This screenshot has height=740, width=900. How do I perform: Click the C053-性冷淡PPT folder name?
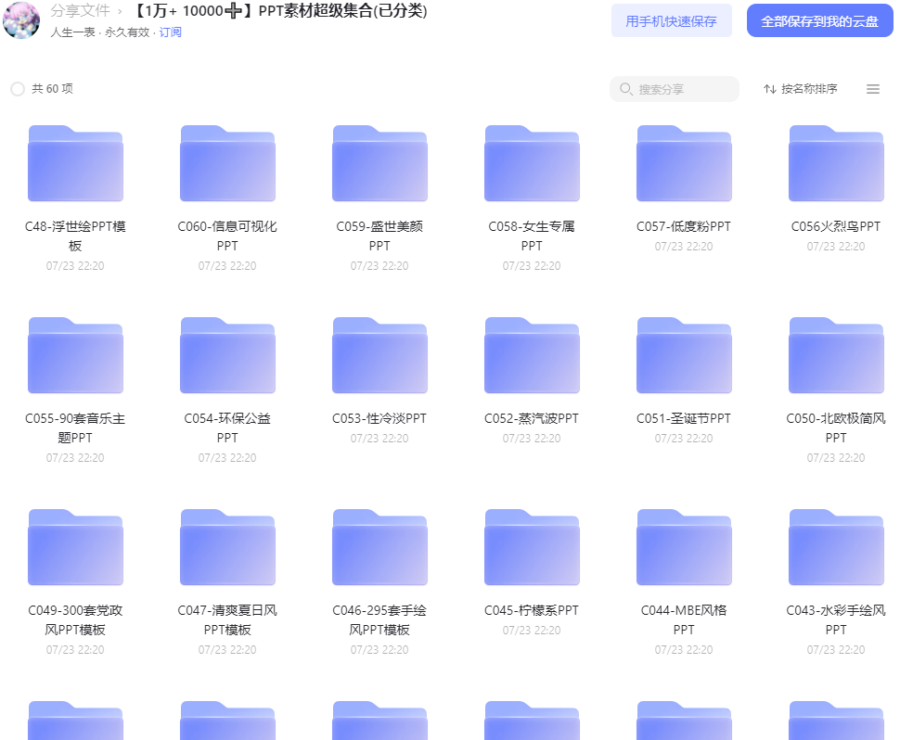tap(379, 419)
